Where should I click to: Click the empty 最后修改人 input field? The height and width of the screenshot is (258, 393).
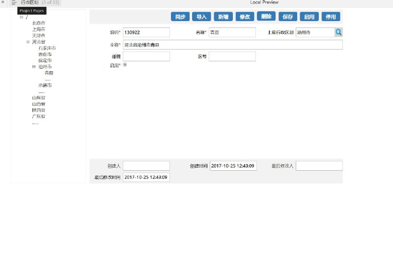pyautogui.click(x=319, y=166)
